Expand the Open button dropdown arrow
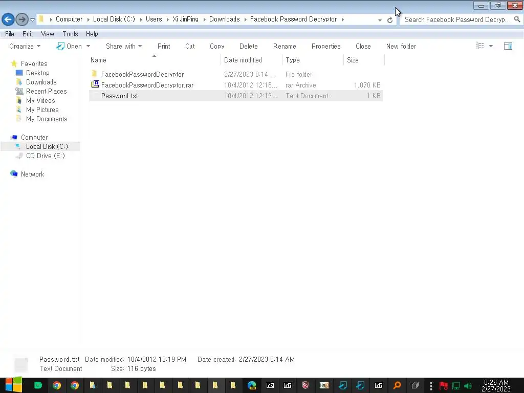 point(88,46)
